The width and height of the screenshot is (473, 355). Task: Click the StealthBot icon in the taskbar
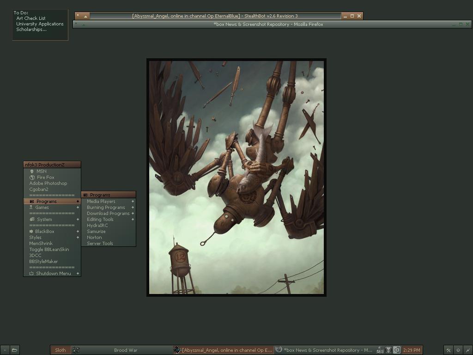click(x=177, y=350)
